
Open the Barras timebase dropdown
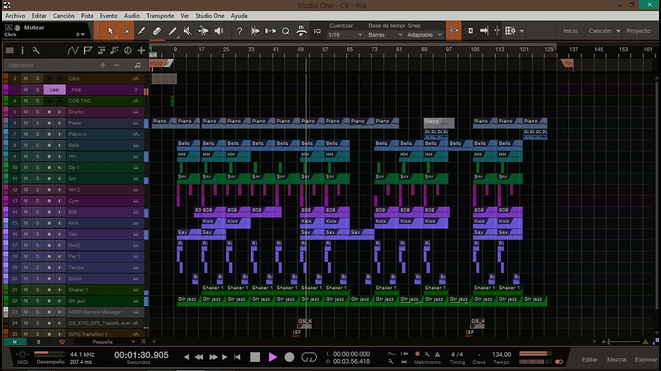click(x=385, y=35)
